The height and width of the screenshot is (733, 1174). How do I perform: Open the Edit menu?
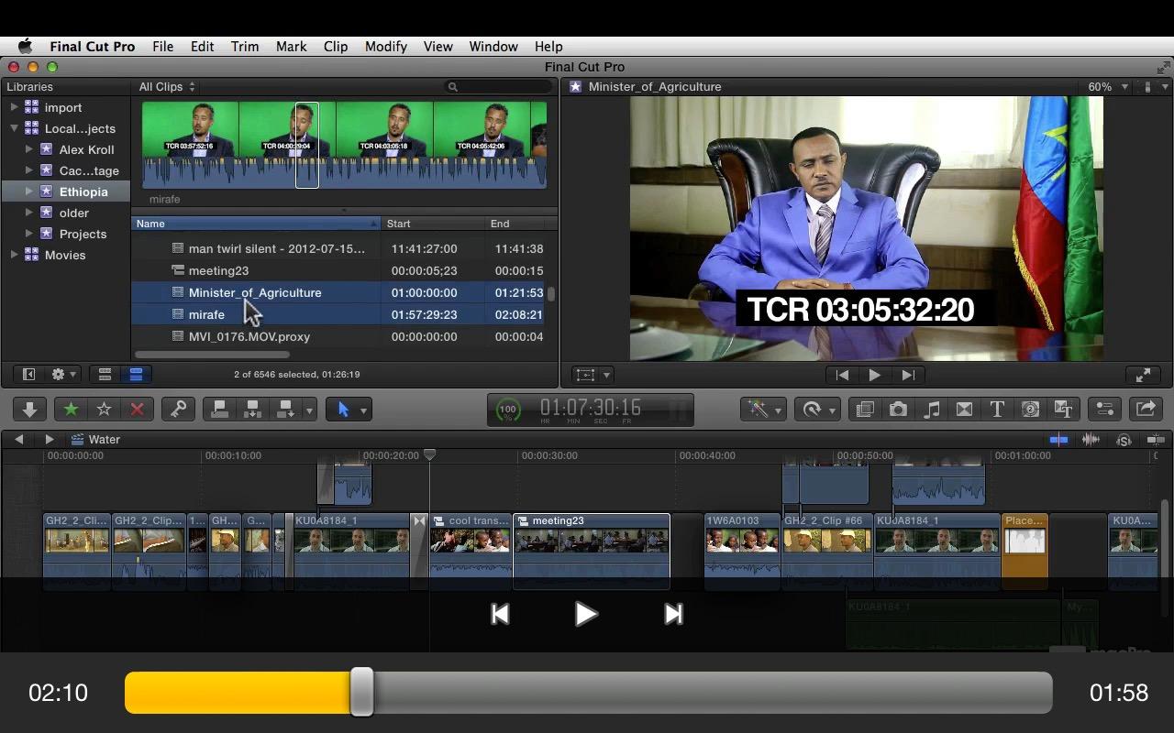click(202, 47)
